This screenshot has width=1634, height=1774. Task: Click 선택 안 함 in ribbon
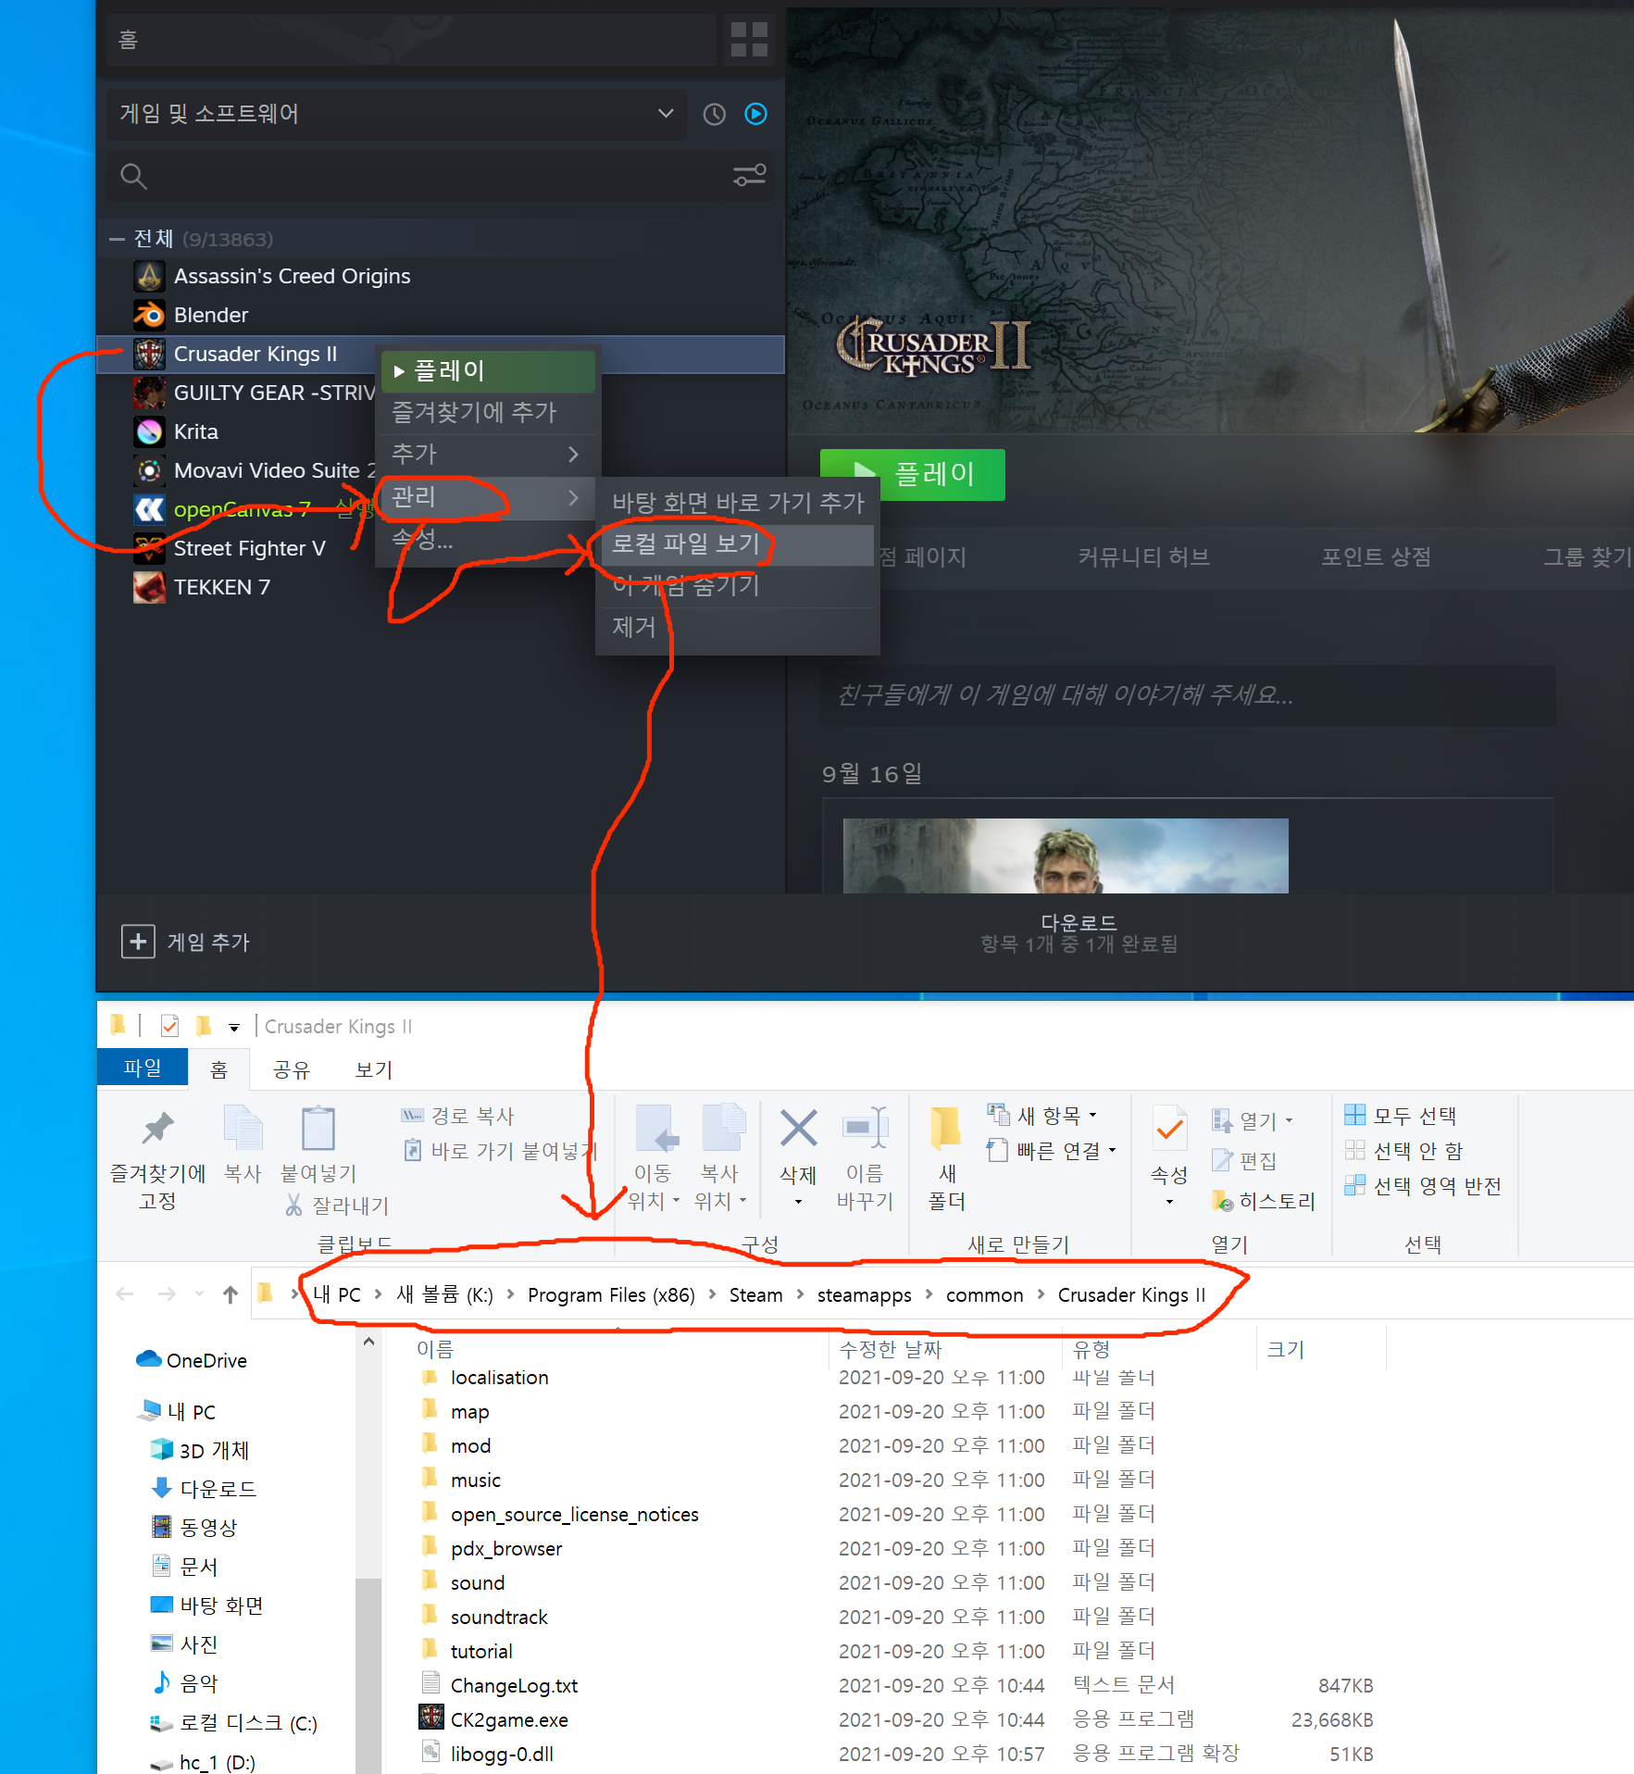1403,1150
